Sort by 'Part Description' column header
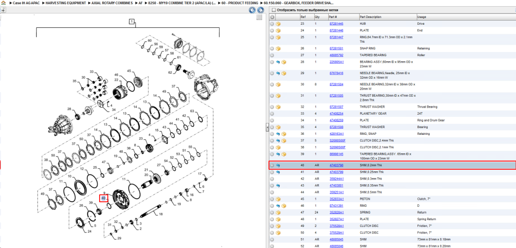Image resolution: width=516 pixels, height=248 pixels. point(388,17)
